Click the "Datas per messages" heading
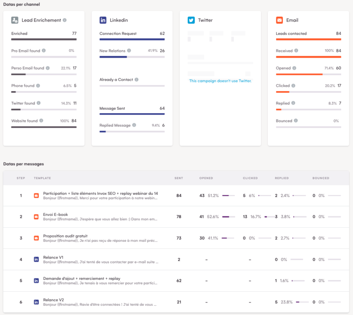The height and width of the screenshot is (315, 353). (x=23, y=164)
